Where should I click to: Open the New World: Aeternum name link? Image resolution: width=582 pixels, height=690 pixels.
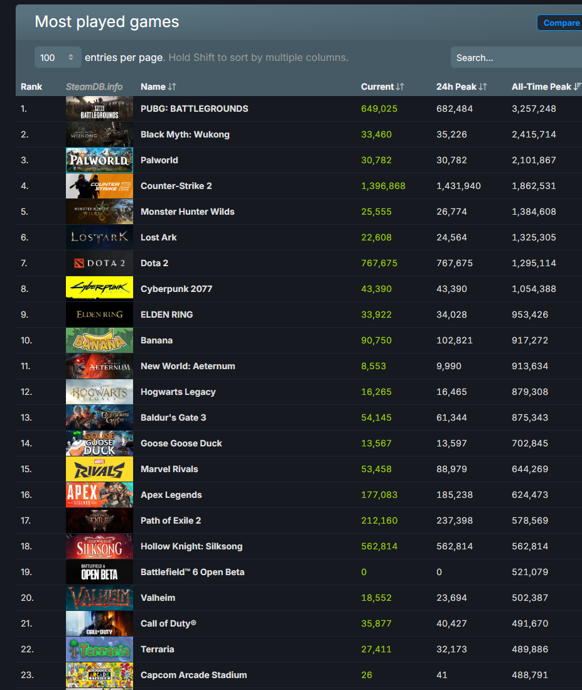point(188,366)
